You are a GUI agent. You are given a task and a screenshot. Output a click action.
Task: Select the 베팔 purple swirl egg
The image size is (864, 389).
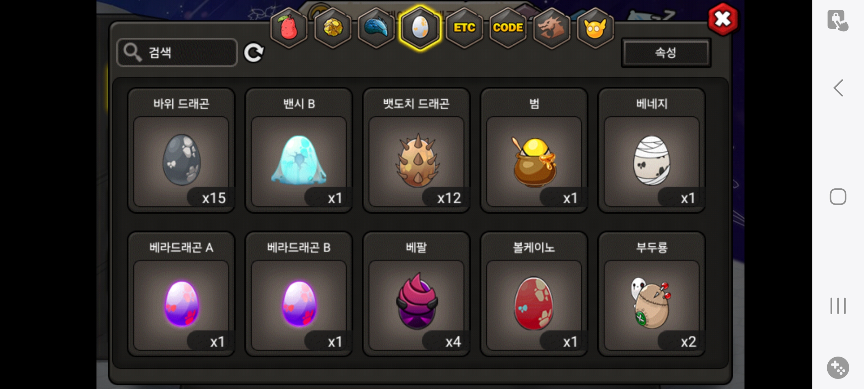[x=417, y=294]
